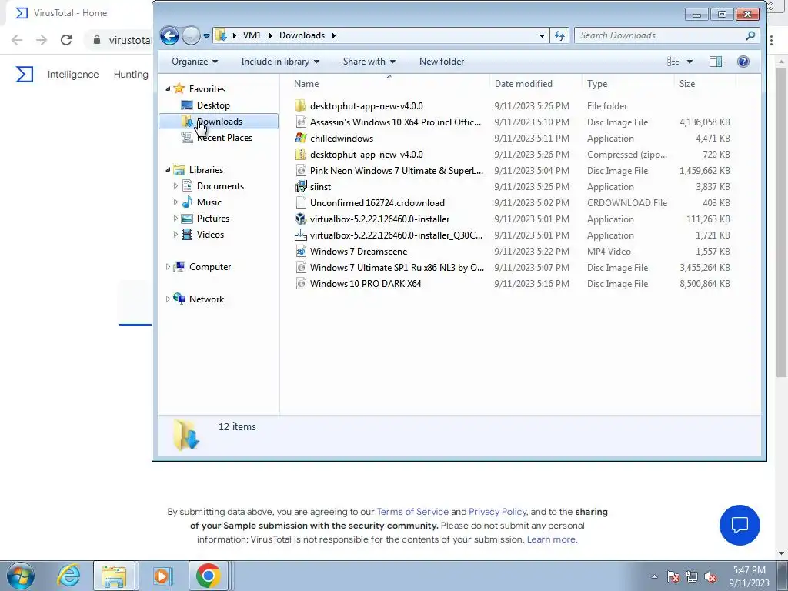This screenshot has height=591, width=788.
Task: Select the Videos library icon
Action: pyautogui.click(x=187, y=235)
